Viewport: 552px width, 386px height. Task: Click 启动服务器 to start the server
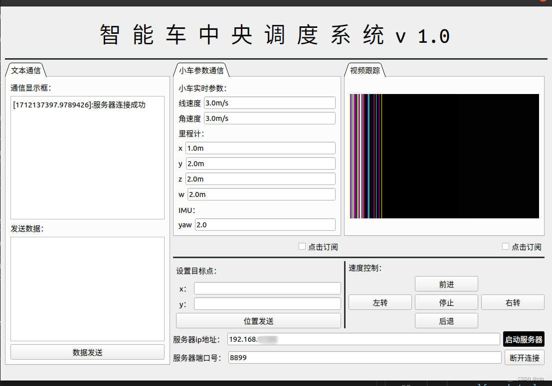click(523, 339)
